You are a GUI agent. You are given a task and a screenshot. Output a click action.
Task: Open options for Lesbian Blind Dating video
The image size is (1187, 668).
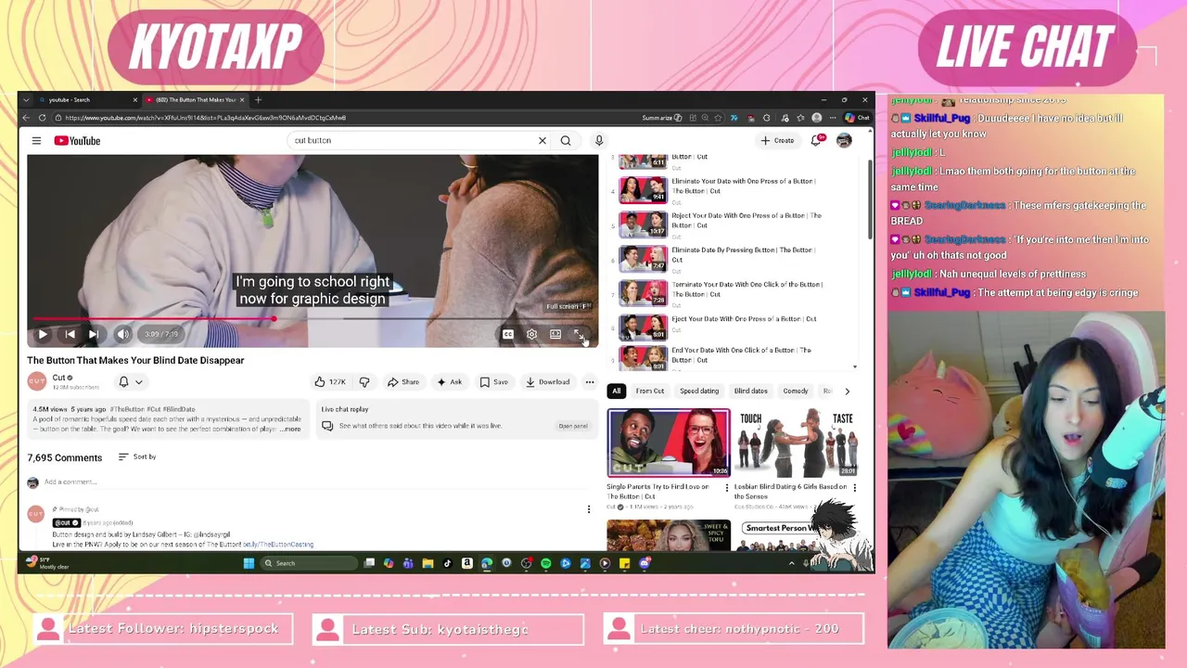click(854, 487)
